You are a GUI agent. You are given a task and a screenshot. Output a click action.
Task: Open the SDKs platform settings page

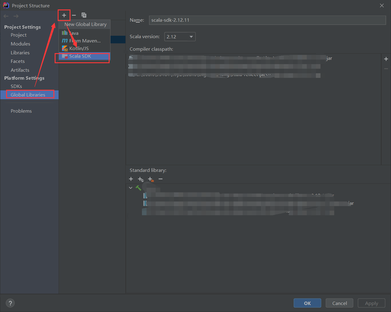[16, 86]
